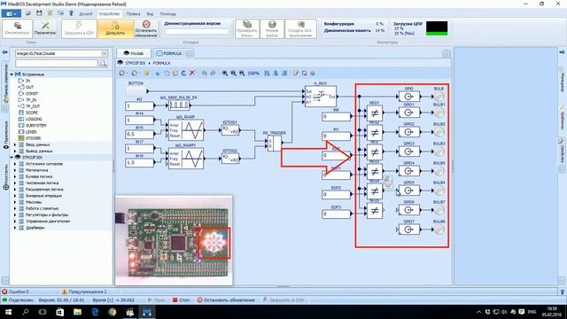Open File Explorer from the taskbar
This screenshot has width=567, height=319.
77,312
